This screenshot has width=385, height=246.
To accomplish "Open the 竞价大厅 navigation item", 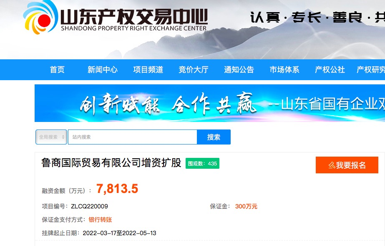I will tap(194, 70).
